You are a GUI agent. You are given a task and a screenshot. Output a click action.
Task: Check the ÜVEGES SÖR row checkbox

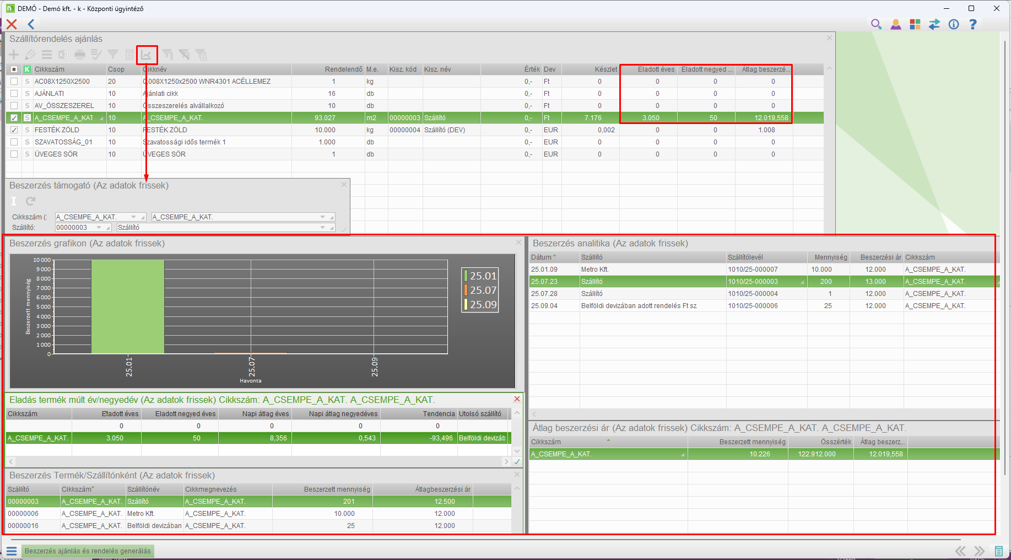point(14,154)
